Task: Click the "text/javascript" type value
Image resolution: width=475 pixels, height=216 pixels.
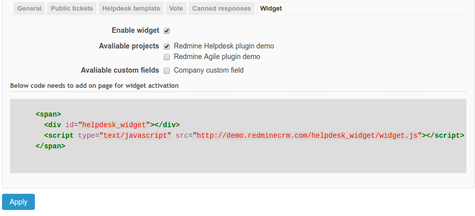Action: (135, 135)
